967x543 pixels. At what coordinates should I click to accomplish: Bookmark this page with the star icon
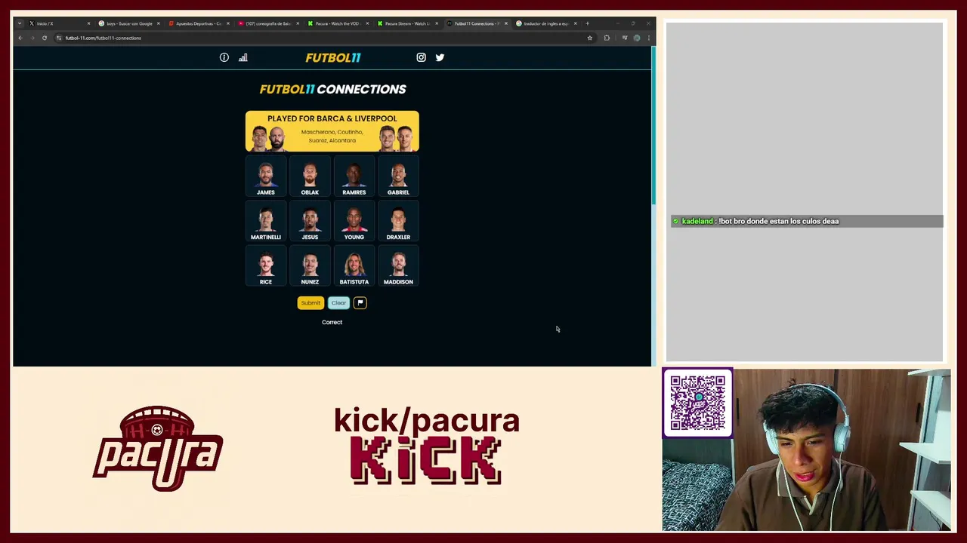click(x=590, y=38)
